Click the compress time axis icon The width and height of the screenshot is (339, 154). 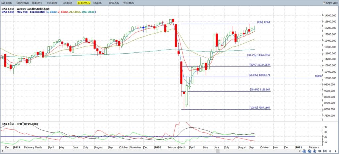[x=325, y=151]
